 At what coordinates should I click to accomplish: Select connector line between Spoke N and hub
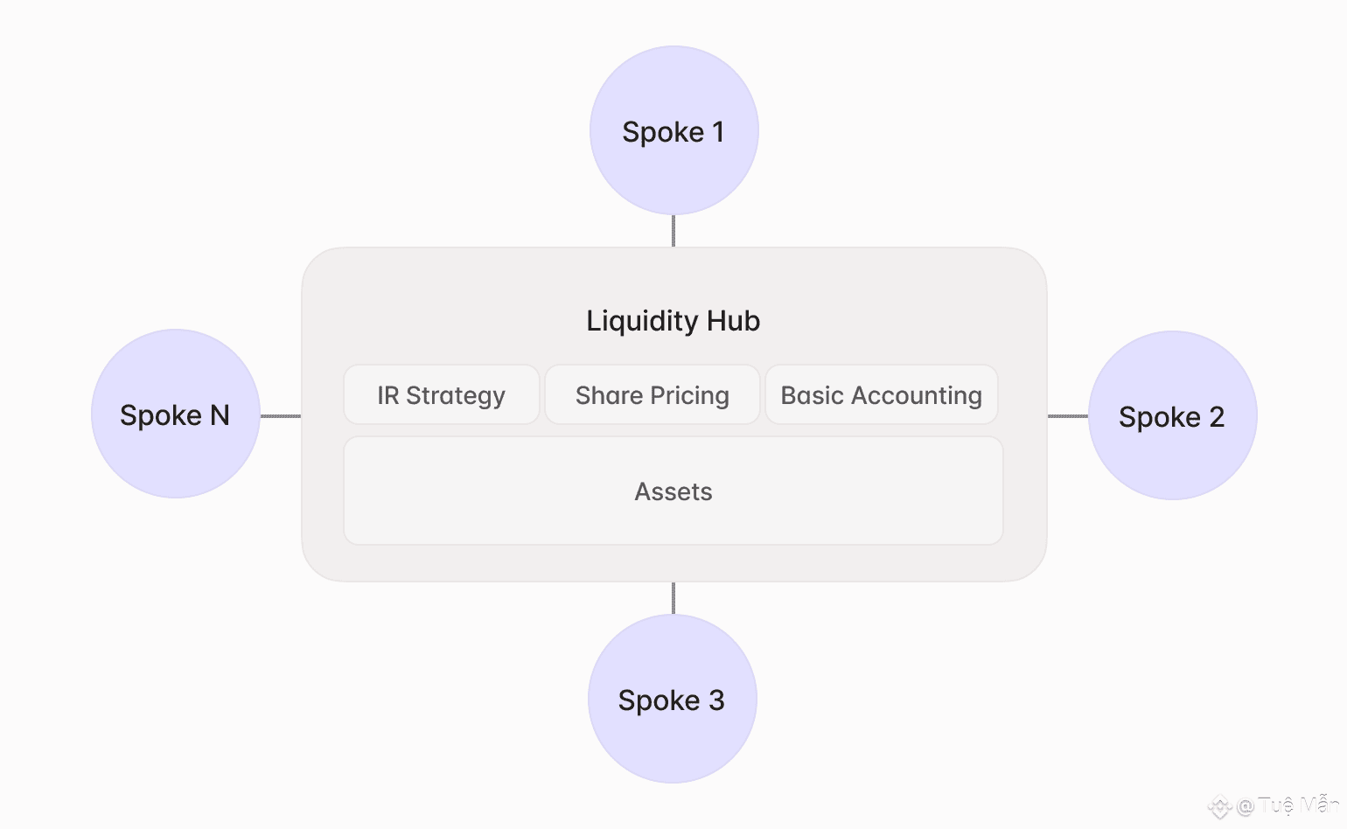click(x=281, y=416)
